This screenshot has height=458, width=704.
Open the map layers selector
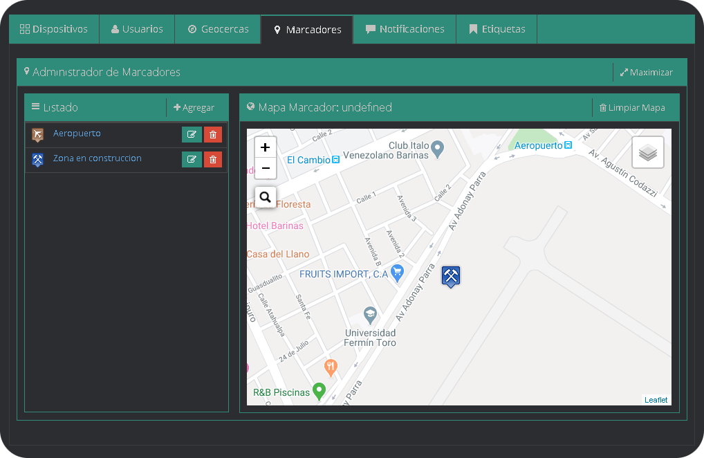(647, 152)
